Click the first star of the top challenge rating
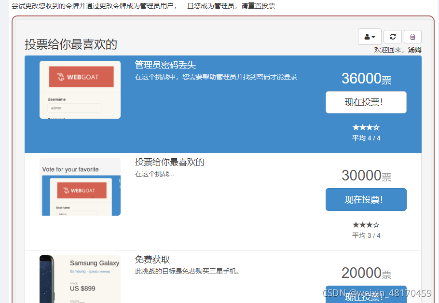The image size is (439, 303). 355,127
